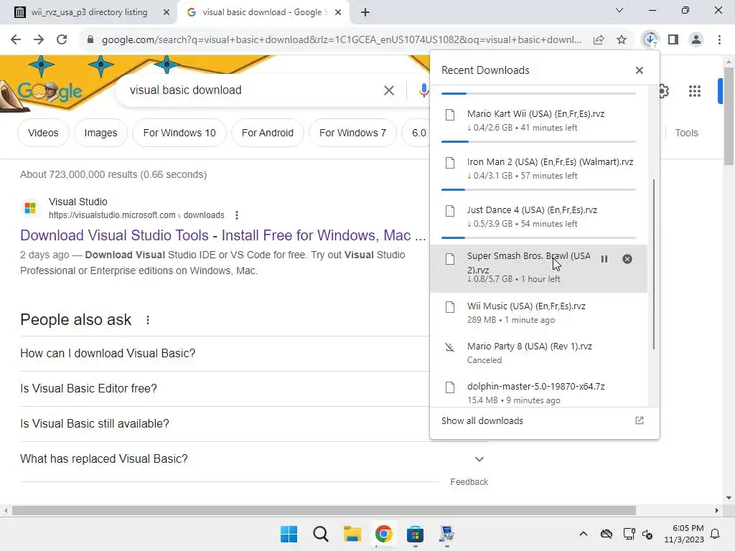Image resolution: width=735 pixels, height=551 pixels.
Task: Close the Recent Downloads popup
Action: 640,70
